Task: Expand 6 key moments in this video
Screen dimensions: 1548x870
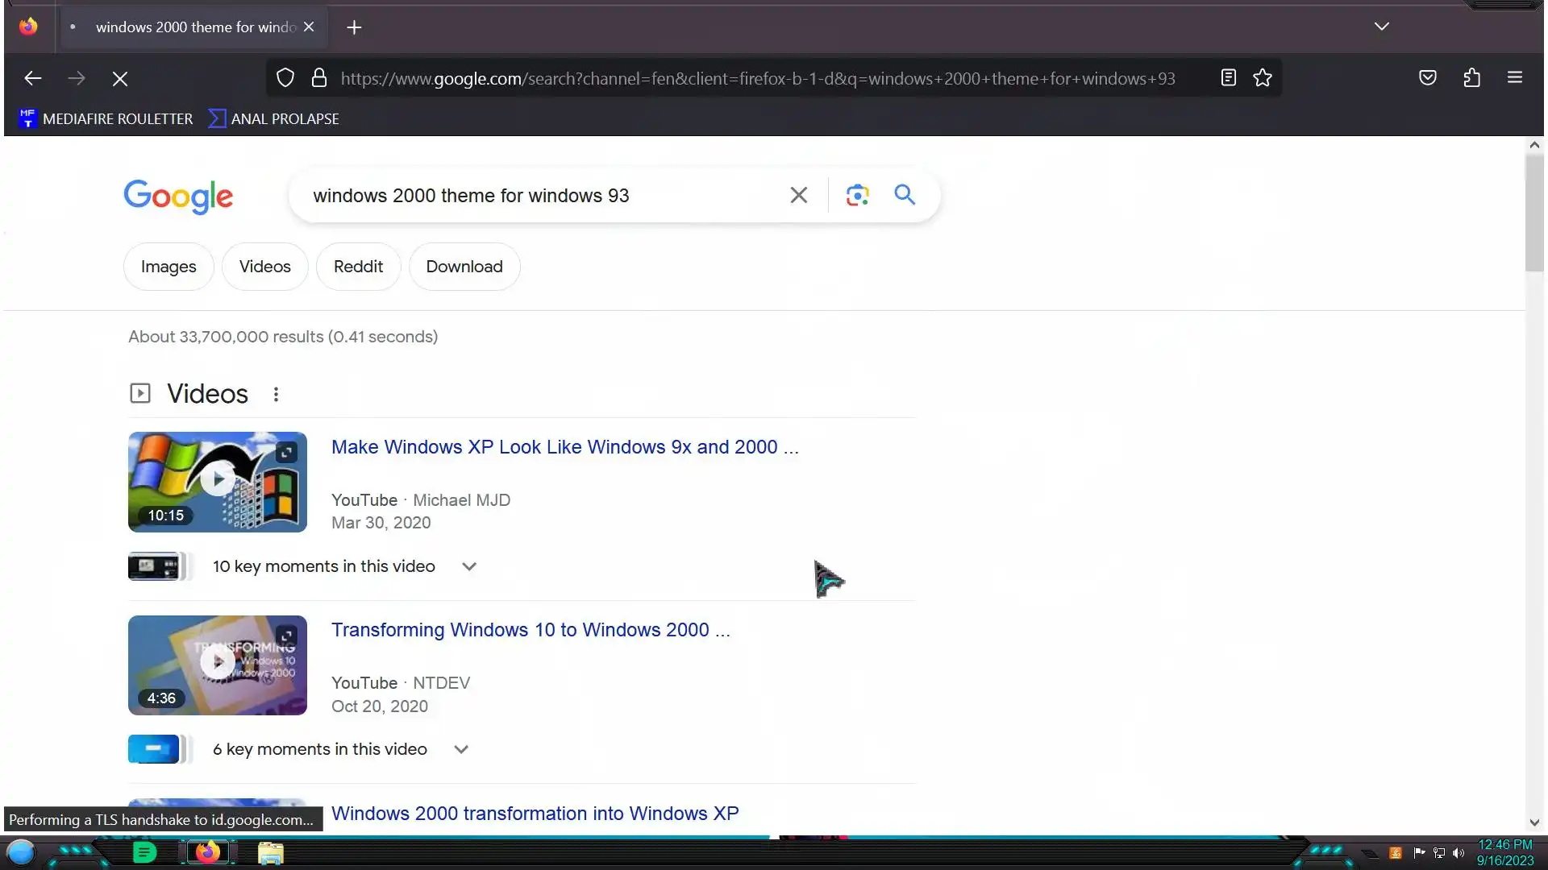Action: pyautogui.click(x=461, y=749)
